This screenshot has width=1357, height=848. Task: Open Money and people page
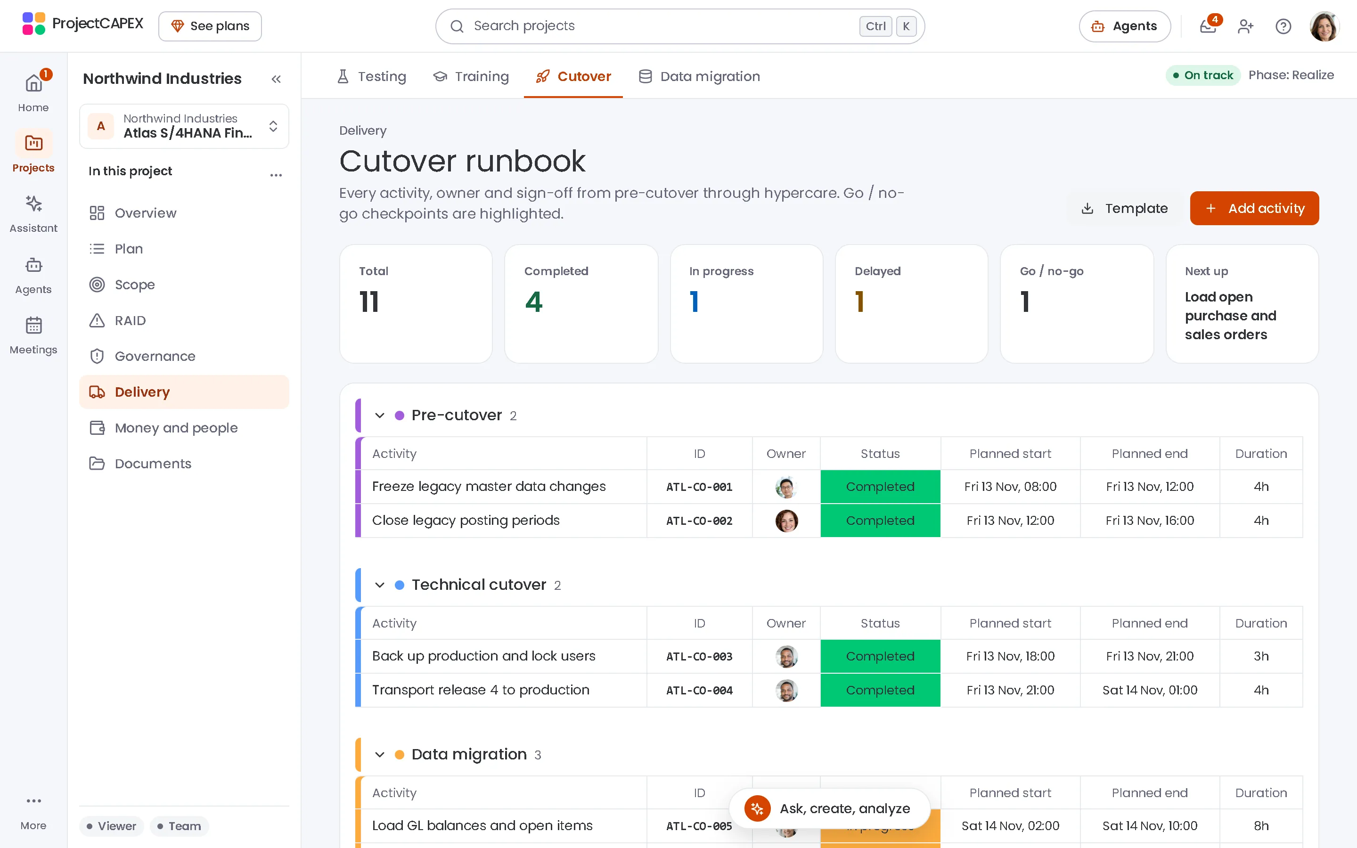[x=184, y=428]
